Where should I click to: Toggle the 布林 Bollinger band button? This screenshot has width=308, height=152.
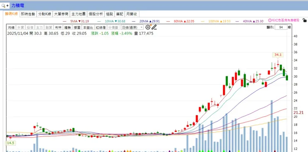click(x=58, y=27)
